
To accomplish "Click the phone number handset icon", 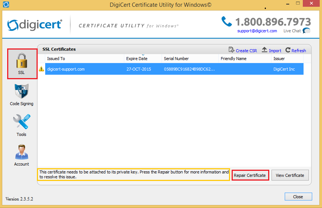I will (x=227, y=21).
